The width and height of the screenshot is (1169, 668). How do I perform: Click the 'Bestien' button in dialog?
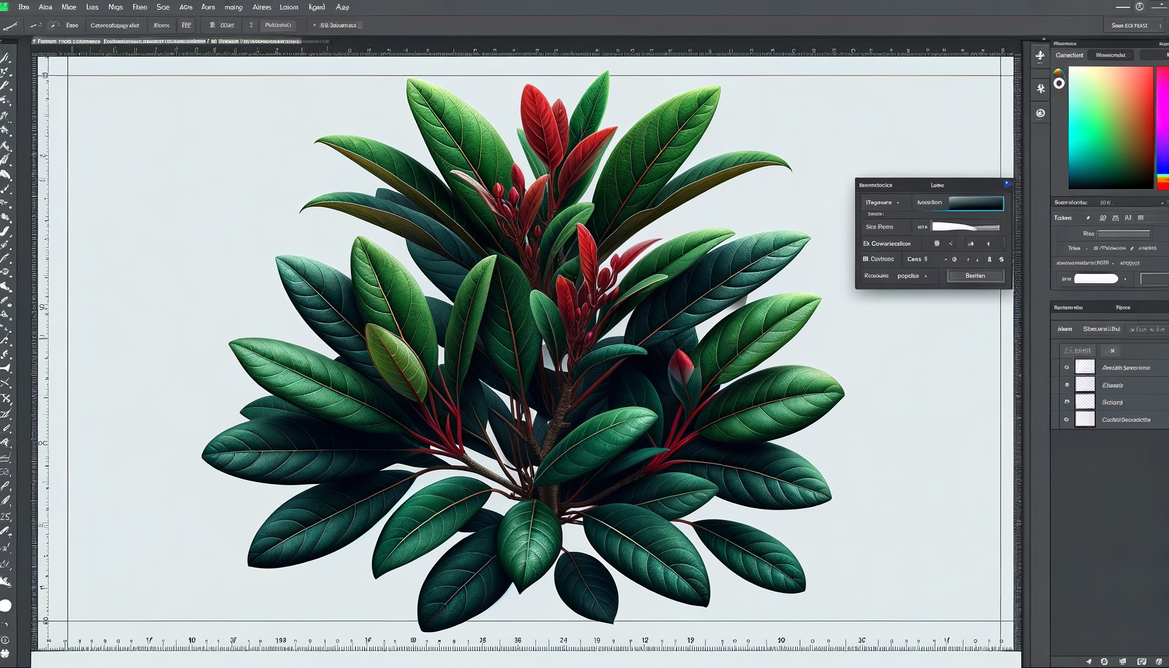coord(975,276)
